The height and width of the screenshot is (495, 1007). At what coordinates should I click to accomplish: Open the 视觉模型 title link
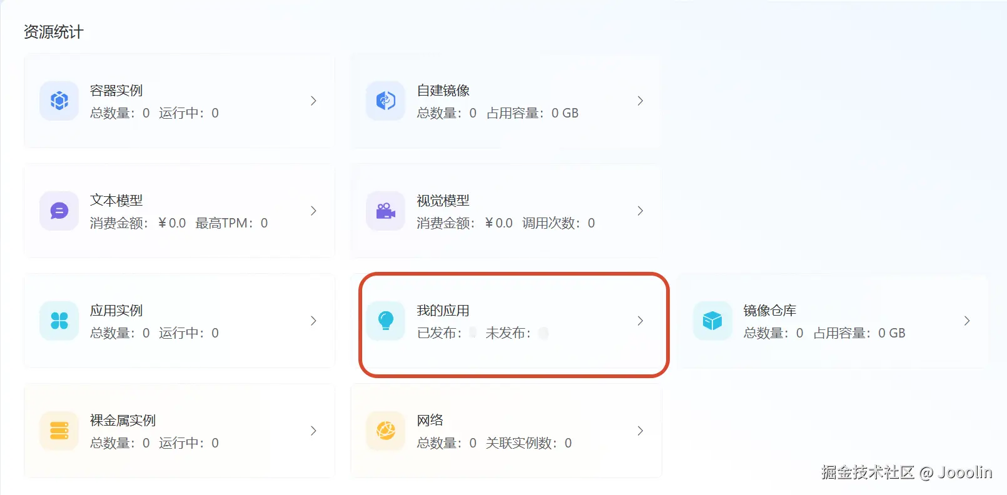point(443,201)
